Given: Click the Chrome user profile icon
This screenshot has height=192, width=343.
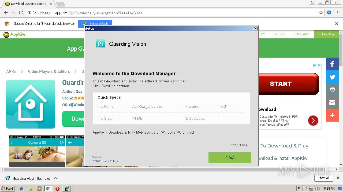Looking at the screenshot, I should click(312, 2).
